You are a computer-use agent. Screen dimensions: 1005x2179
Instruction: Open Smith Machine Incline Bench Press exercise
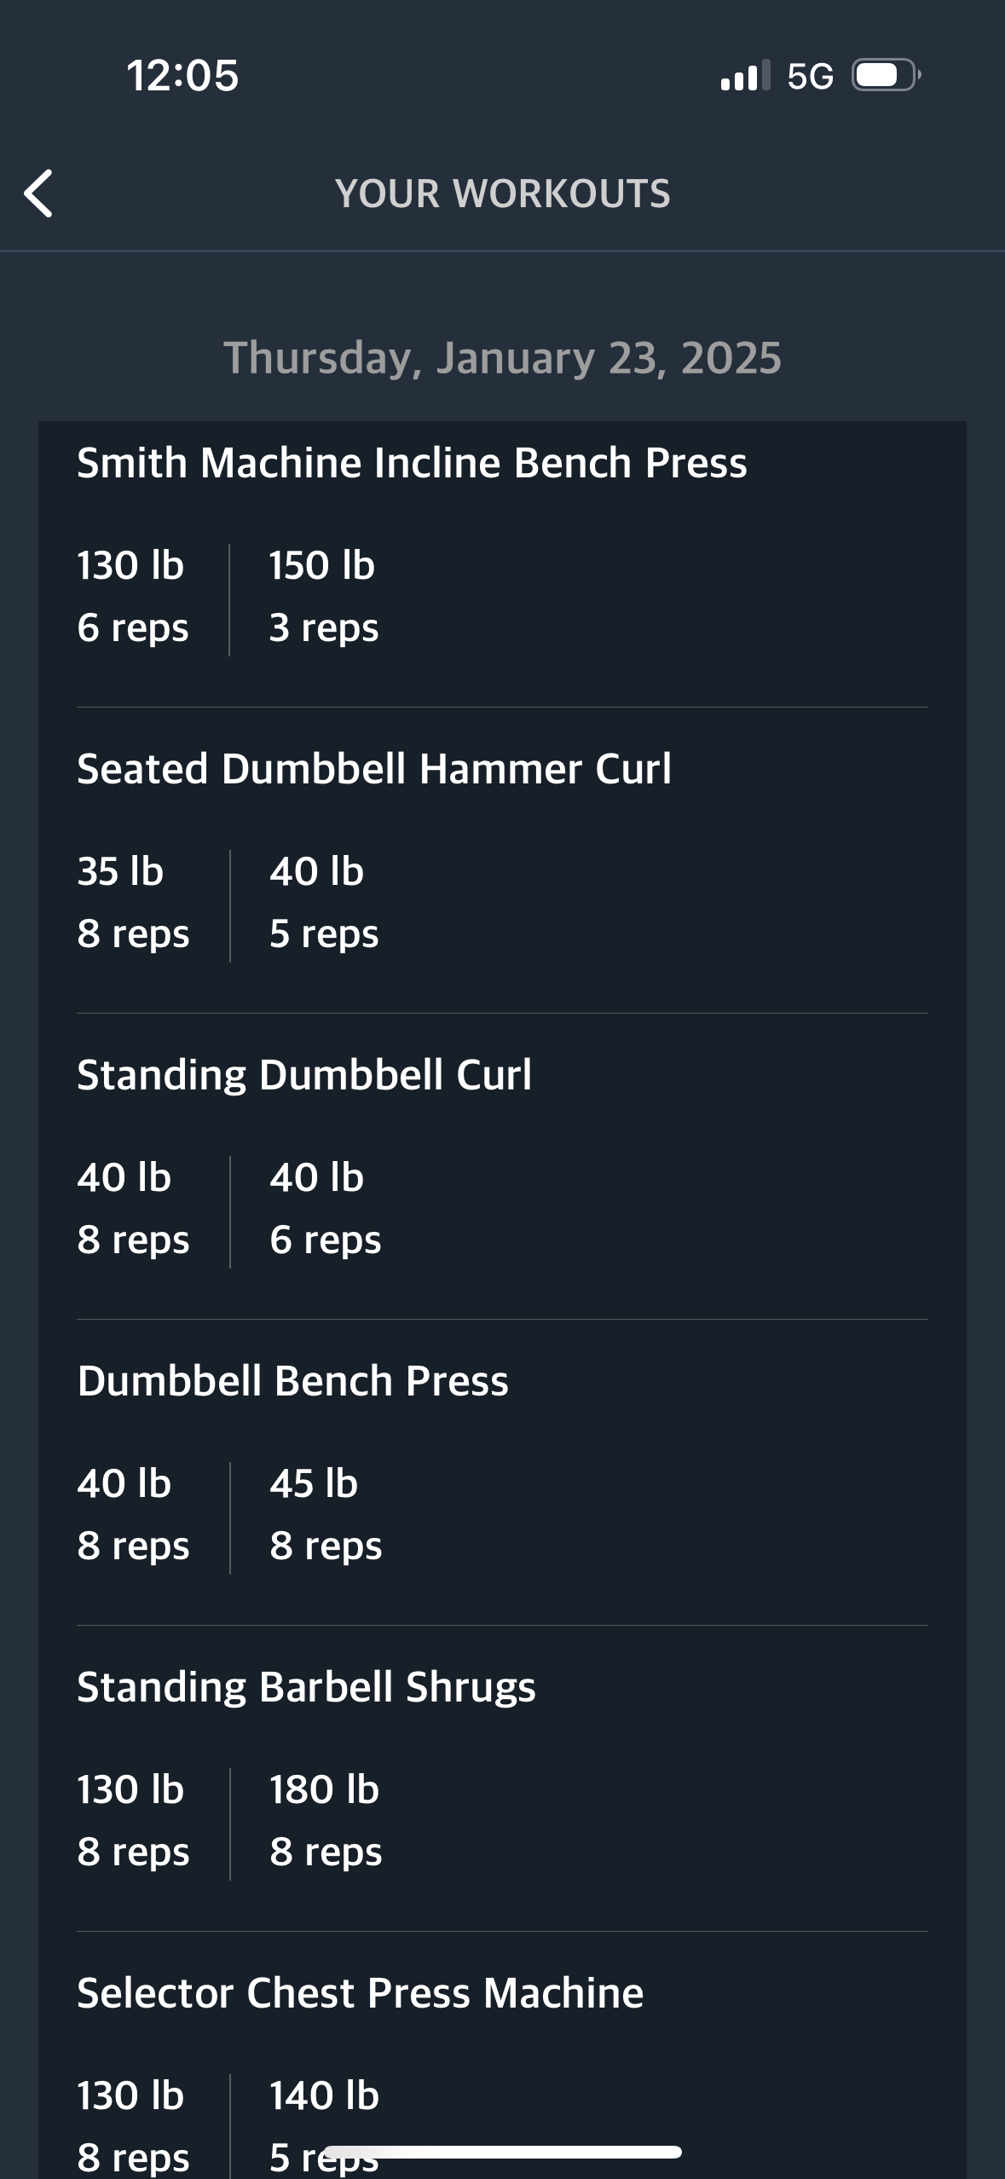[412, 463]
